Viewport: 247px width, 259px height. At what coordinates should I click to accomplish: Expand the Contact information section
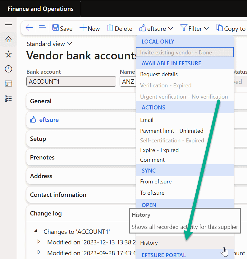(81, 195)
